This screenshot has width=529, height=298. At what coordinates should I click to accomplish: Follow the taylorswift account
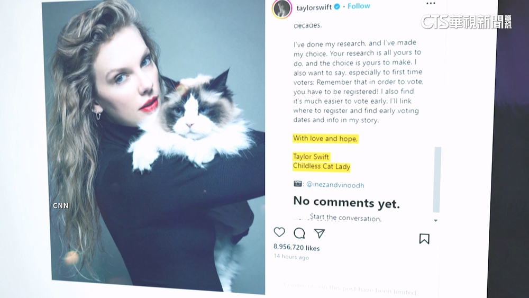[359, 6]
